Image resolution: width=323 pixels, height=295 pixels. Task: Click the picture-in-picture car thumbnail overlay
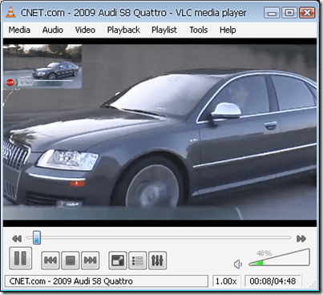point(42,67)
